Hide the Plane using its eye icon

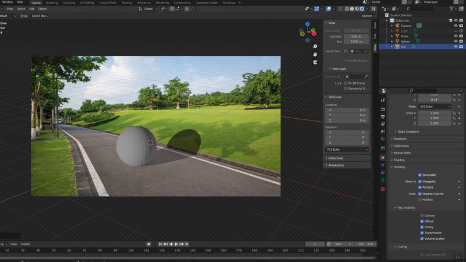[x=455, y=36]
